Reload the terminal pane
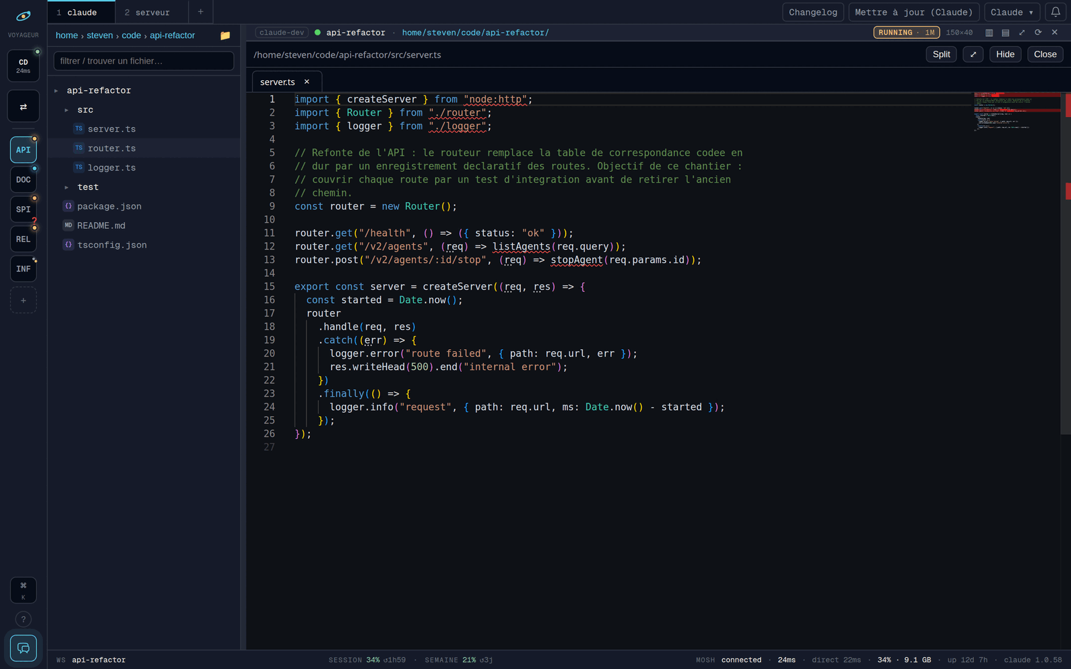Screen dimensions: 1071x669 pos(1038,32)
